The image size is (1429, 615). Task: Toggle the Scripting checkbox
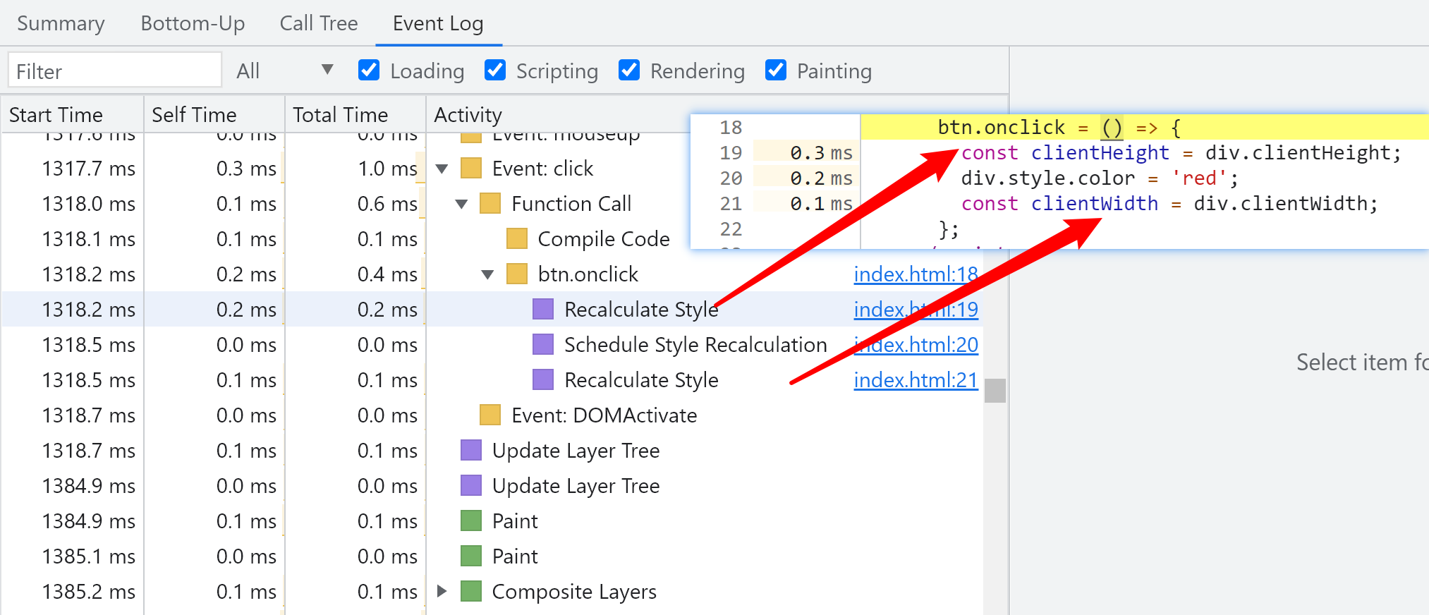(x=495, y=70)
